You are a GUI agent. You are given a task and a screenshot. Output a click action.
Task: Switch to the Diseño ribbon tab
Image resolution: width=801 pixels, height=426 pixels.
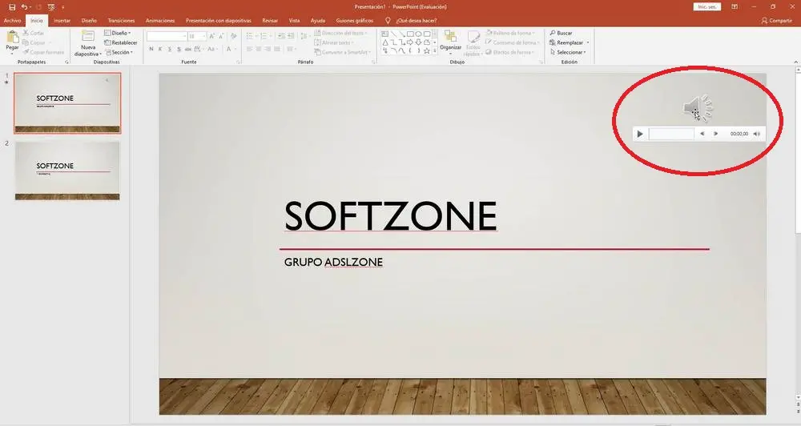(89, 21)
